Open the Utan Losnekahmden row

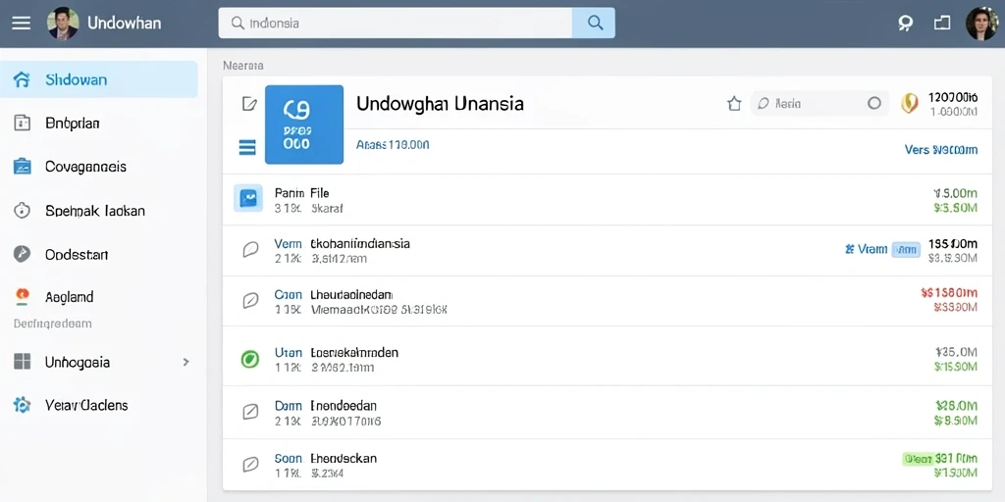pyautogui.click(x=608, y=356)
